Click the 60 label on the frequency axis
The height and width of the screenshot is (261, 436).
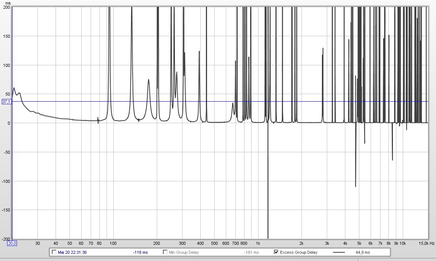coord(81,243)
